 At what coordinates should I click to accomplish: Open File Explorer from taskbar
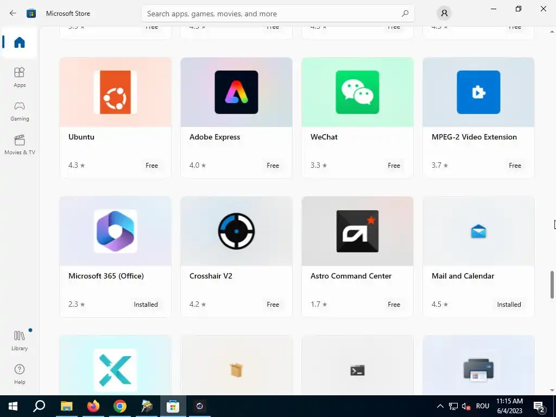(66, 406)
